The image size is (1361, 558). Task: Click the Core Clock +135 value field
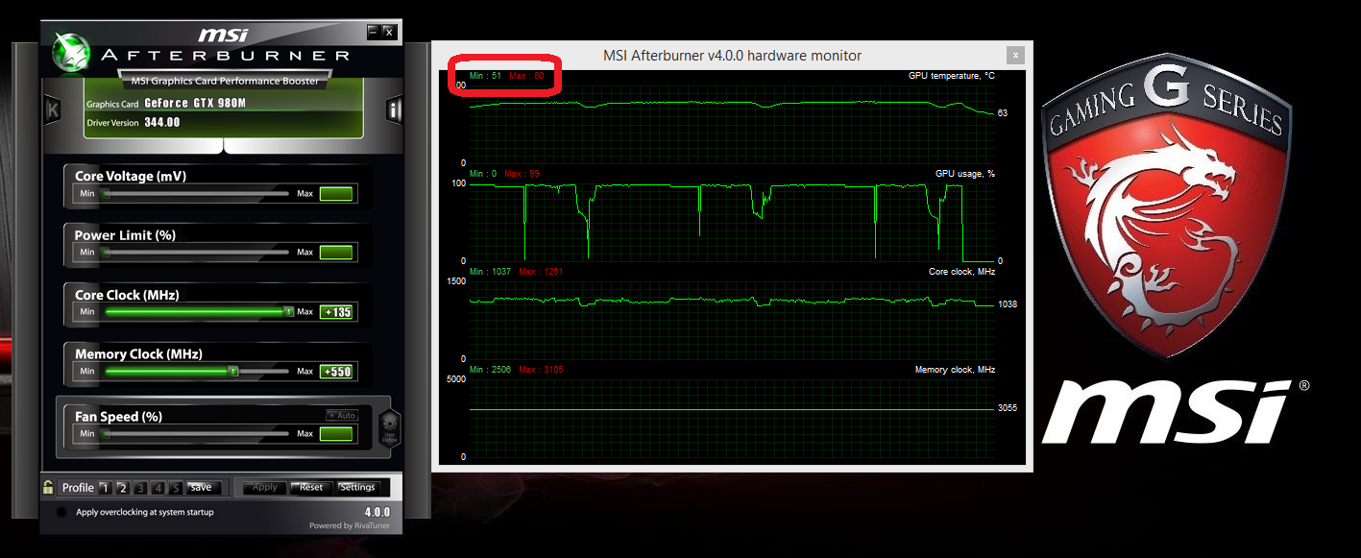tap(336, 312)
